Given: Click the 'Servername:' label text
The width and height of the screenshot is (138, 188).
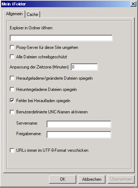Looking at the screenshot, I should tap(27, 123).
